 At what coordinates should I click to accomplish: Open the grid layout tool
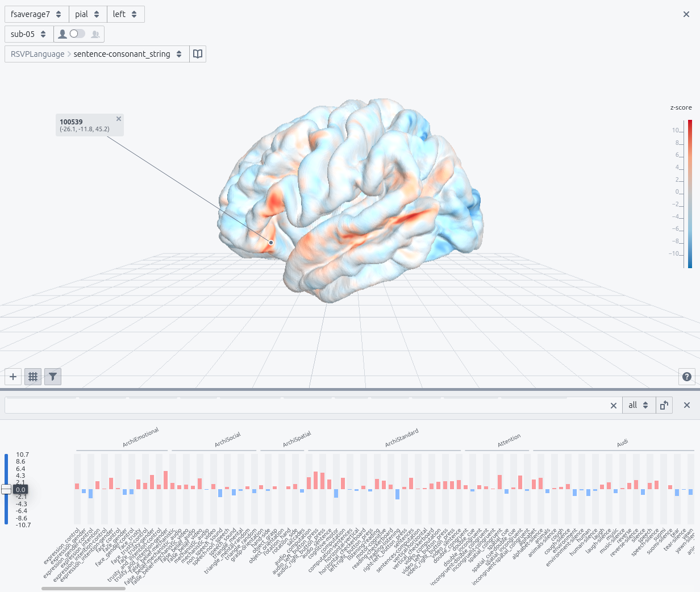click(32, 377)
